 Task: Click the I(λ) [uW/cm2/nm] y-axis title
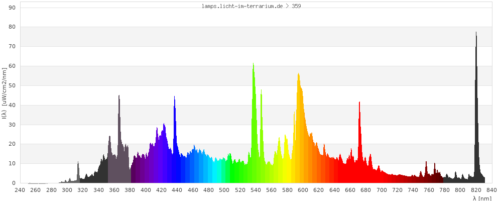tap(4, 94)
